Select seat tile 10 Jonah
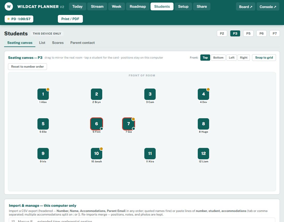284x222 pixels. tap(97, 154)
